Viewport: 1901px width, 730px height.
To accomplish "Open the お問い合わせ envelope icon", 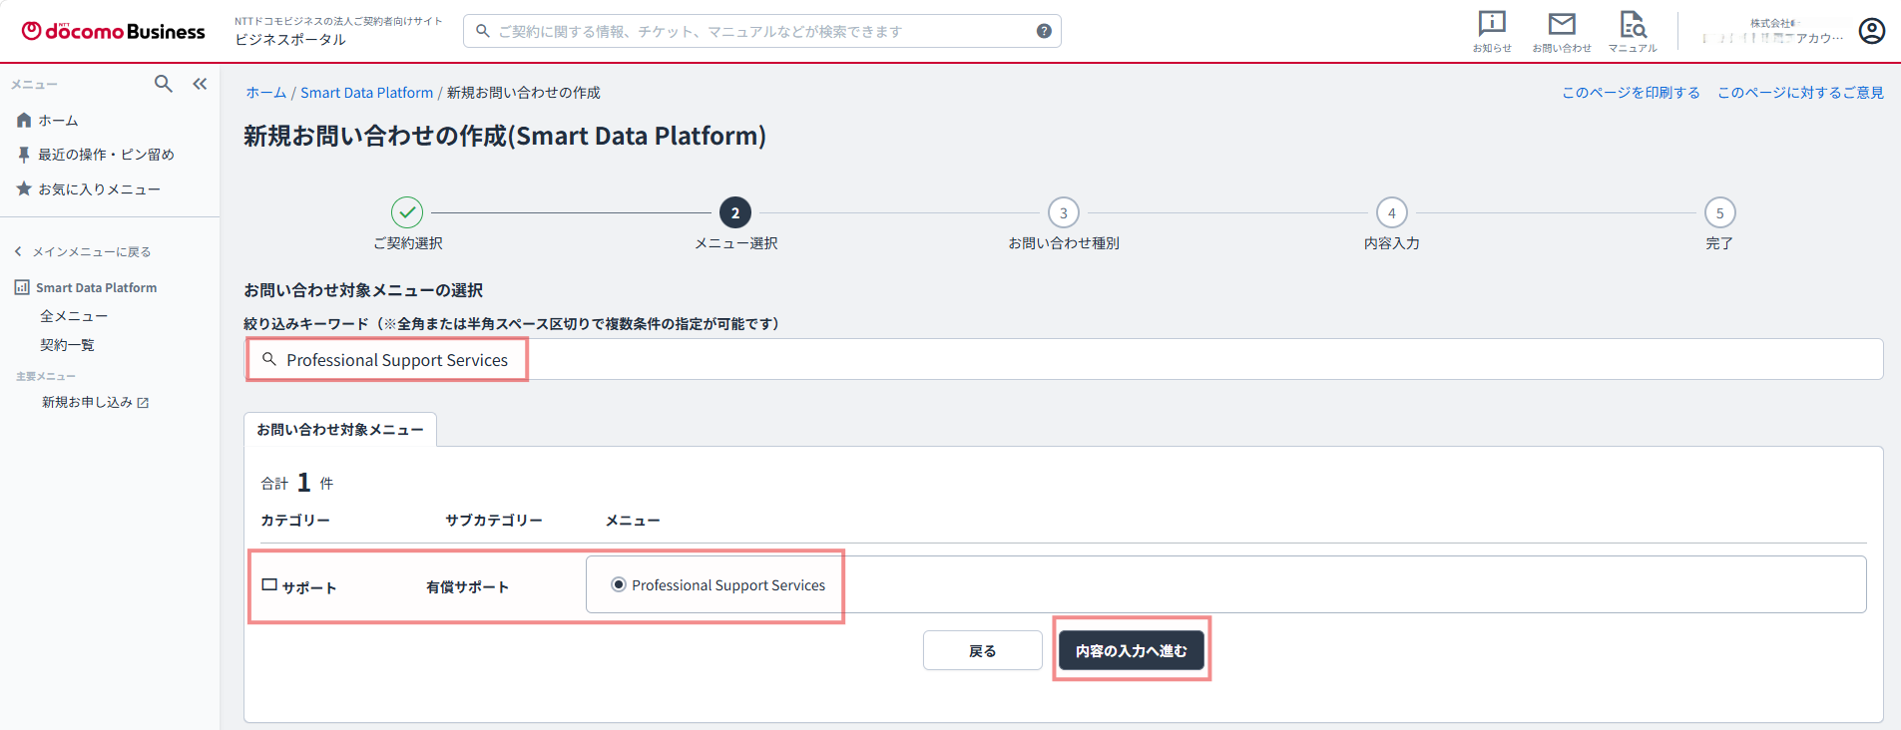I will (1562, 24).
